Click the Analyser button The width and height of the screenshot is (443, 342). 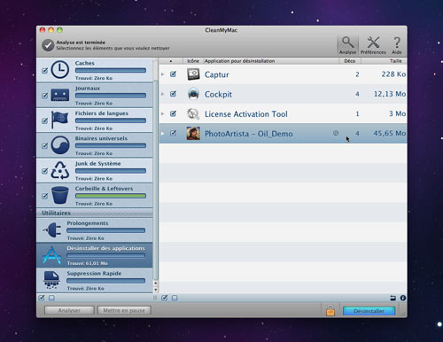coord(69,310)
